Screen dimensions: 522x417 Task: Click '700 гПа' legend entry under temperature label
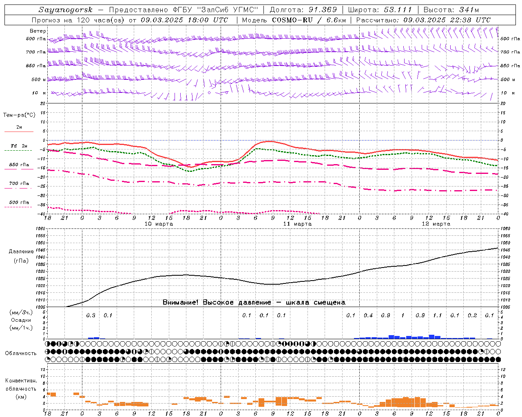click(x=19, y=183)
